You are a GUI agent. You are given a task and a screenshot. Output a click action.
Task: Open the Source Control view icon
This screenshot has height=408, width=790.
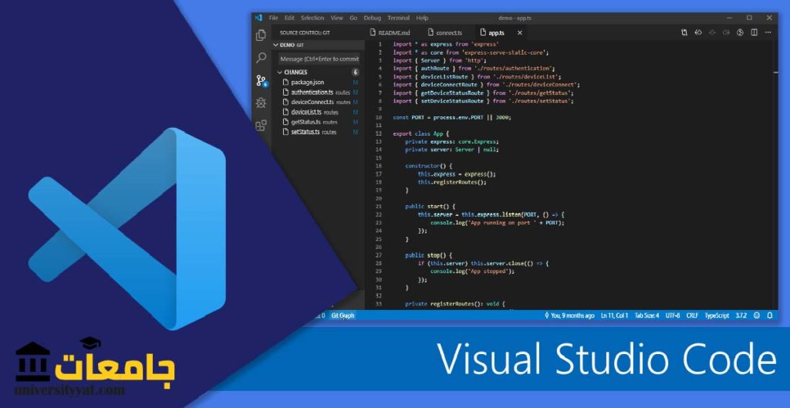click(x=261, y=80)
